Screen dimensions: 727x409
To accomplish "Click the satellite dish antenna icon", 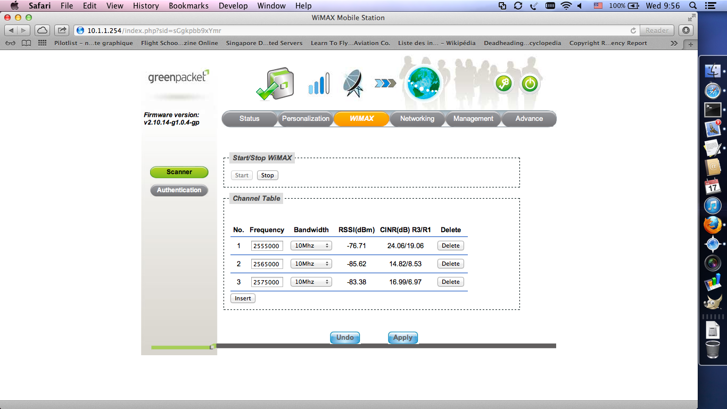I will point(353,84).
